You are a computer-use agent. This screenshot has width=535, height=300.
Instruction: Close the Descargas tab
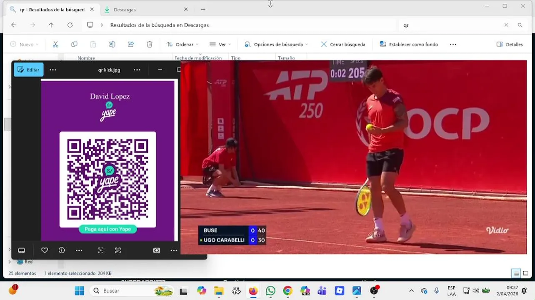coord(186,10)
